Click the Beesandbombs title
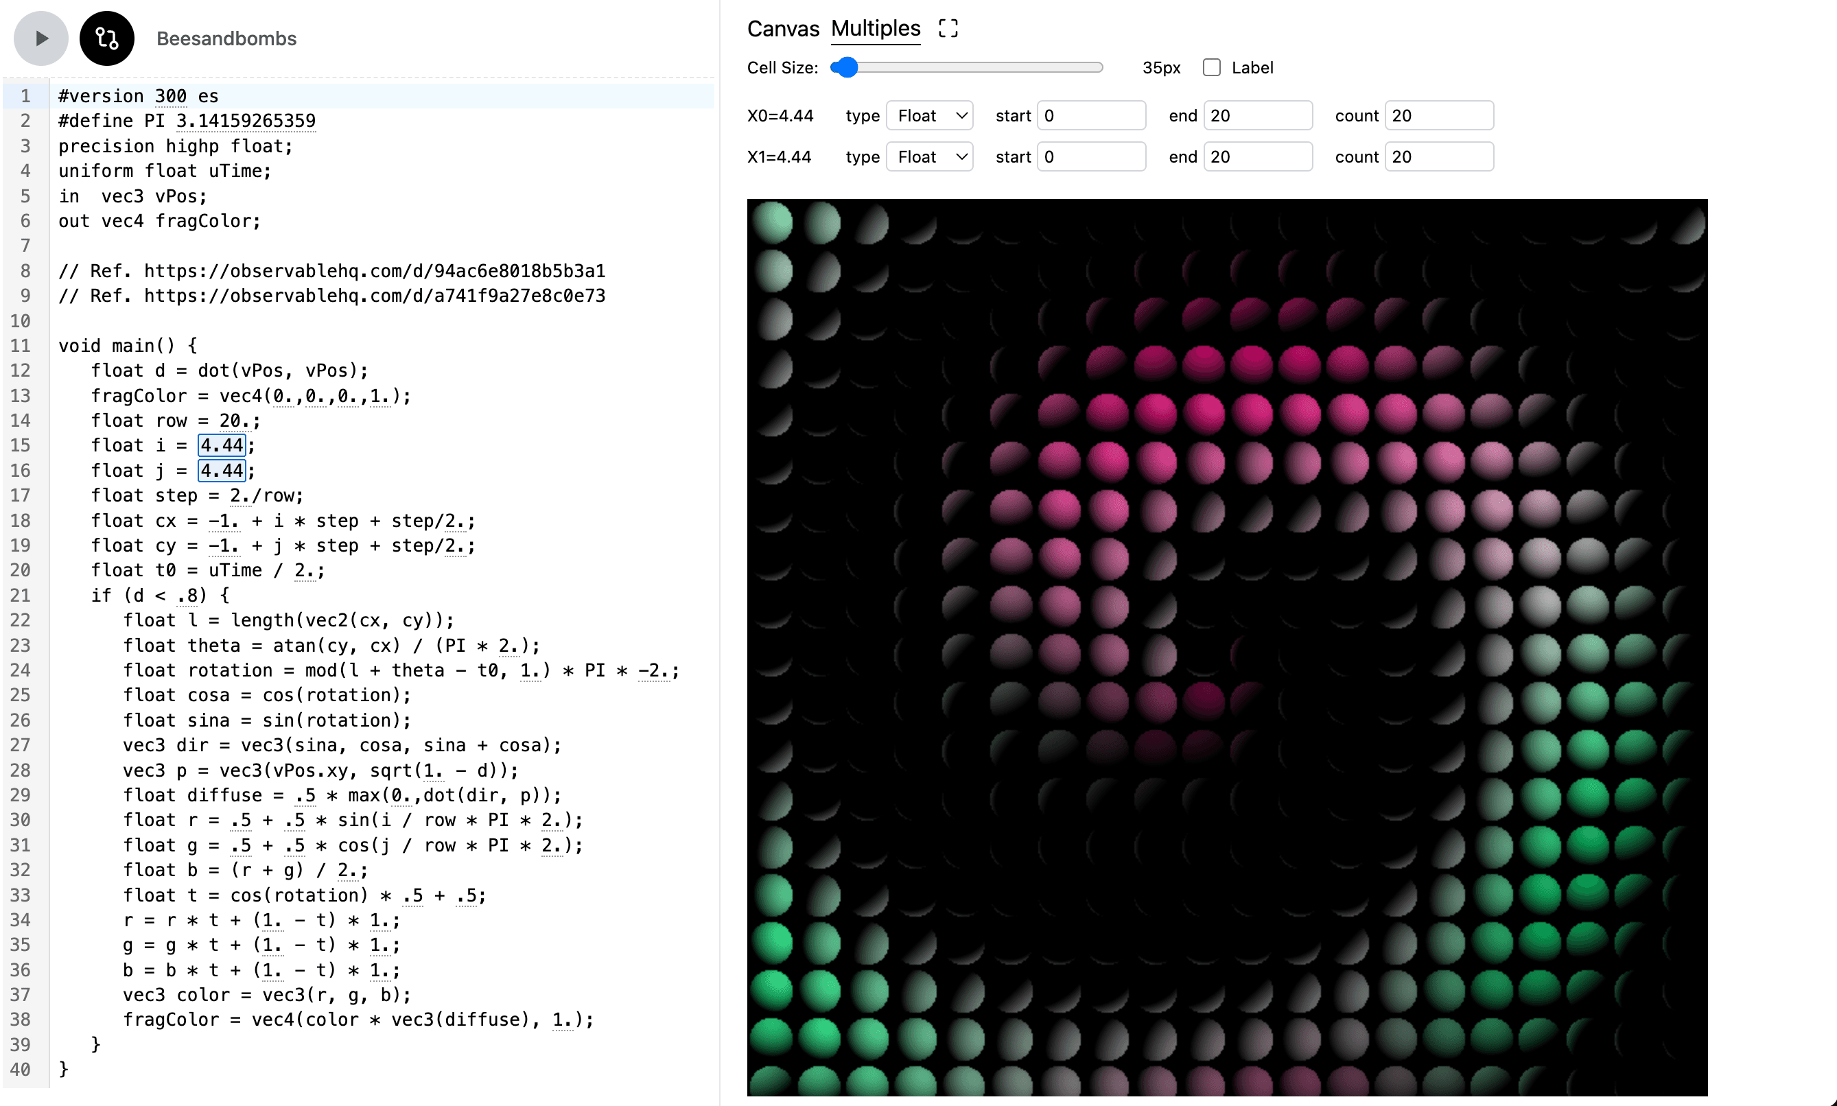Screen dimensions: 1837x1106 point(226,38)
